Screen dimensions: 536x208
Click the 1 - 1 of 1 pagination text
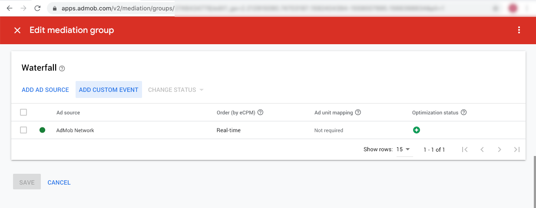click(x=434, y=149)
